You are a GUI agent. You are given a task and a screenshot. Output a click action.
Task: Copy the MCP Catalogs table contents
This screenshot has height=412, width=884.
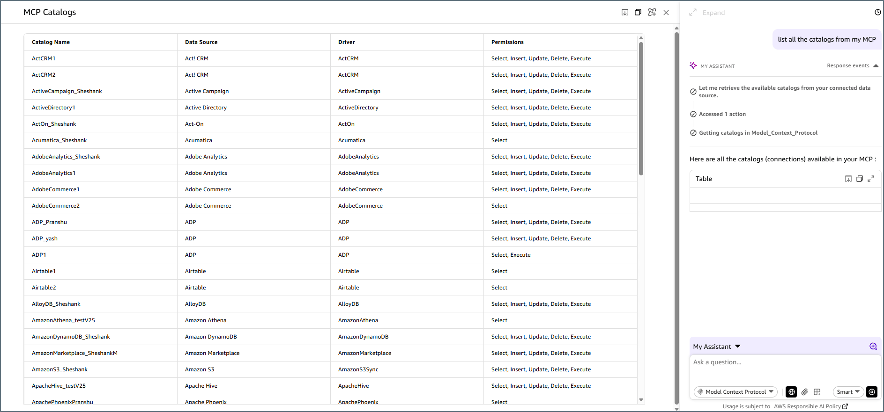click(638, 12)
